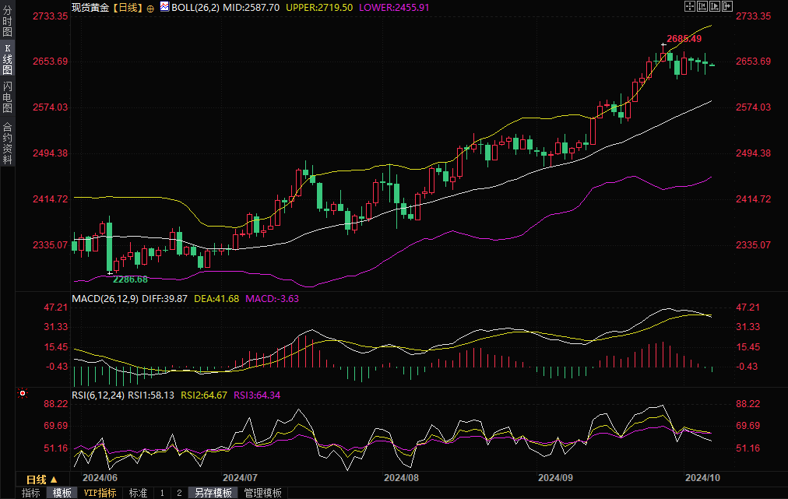Screen dimensions: 788x499
Task: Click the jump-to-start axis icon
Action: click(702, 6)
